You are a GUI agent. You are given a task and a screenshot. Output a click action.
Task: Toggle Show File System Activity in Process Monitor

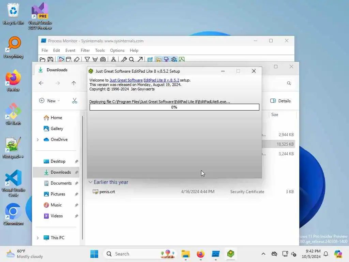point(158,59)
